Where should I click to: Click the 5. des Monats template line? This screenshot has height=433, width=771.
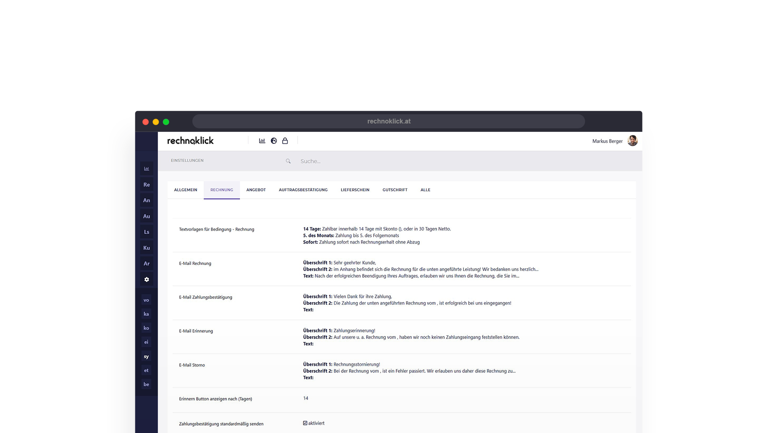coord(351,235)
